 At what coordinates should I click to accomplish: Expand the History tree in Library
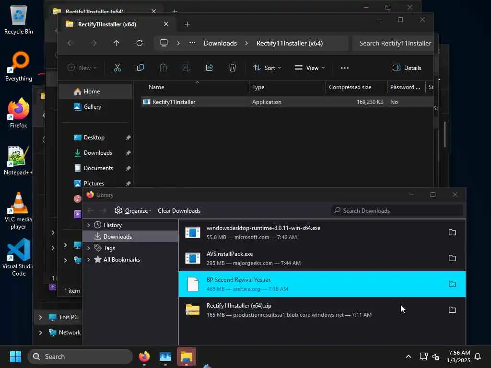88,225
